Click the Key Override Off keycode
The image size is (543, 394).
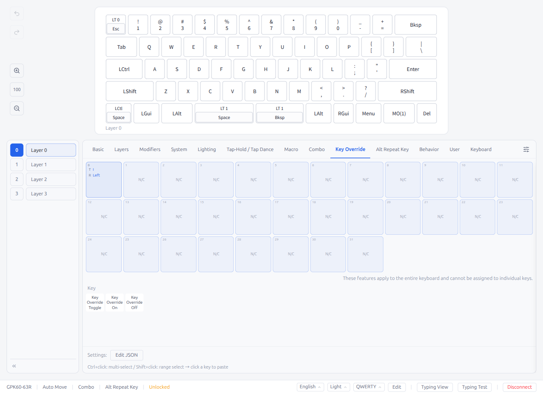(135, 302)
